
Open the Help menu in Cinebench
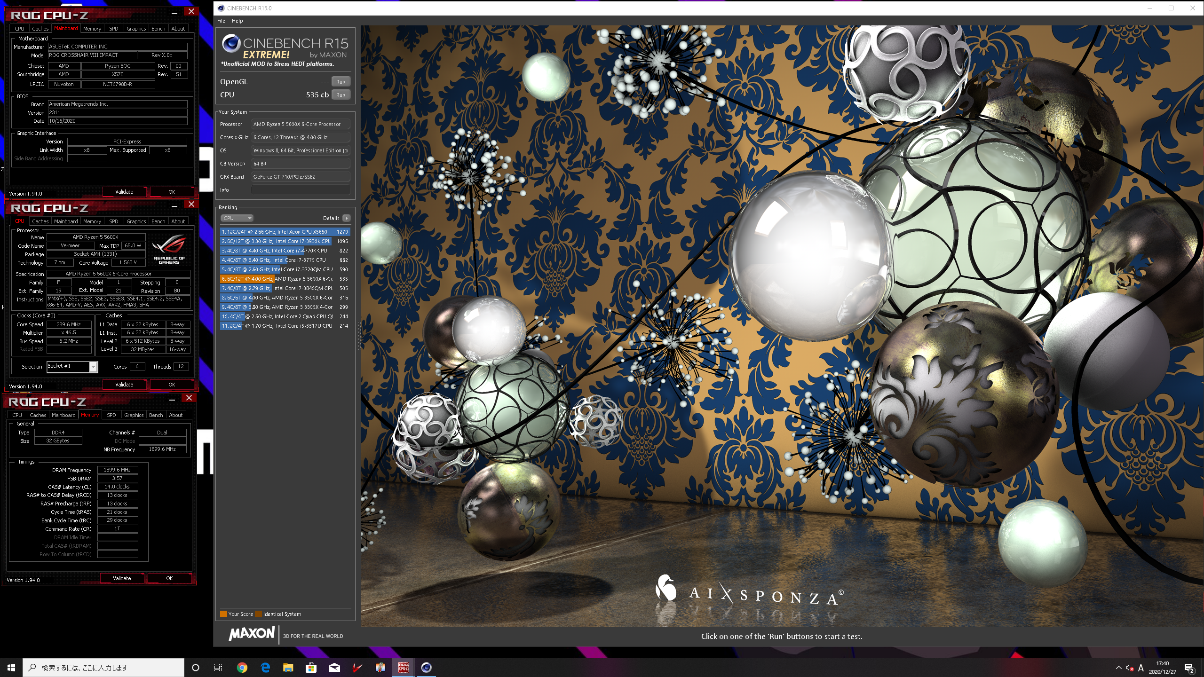click(237, 21)
